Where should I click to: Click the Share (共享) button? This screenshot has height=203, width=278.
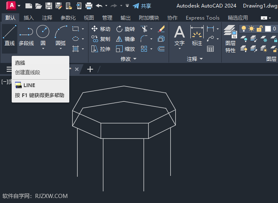click(x=142, y=6)
